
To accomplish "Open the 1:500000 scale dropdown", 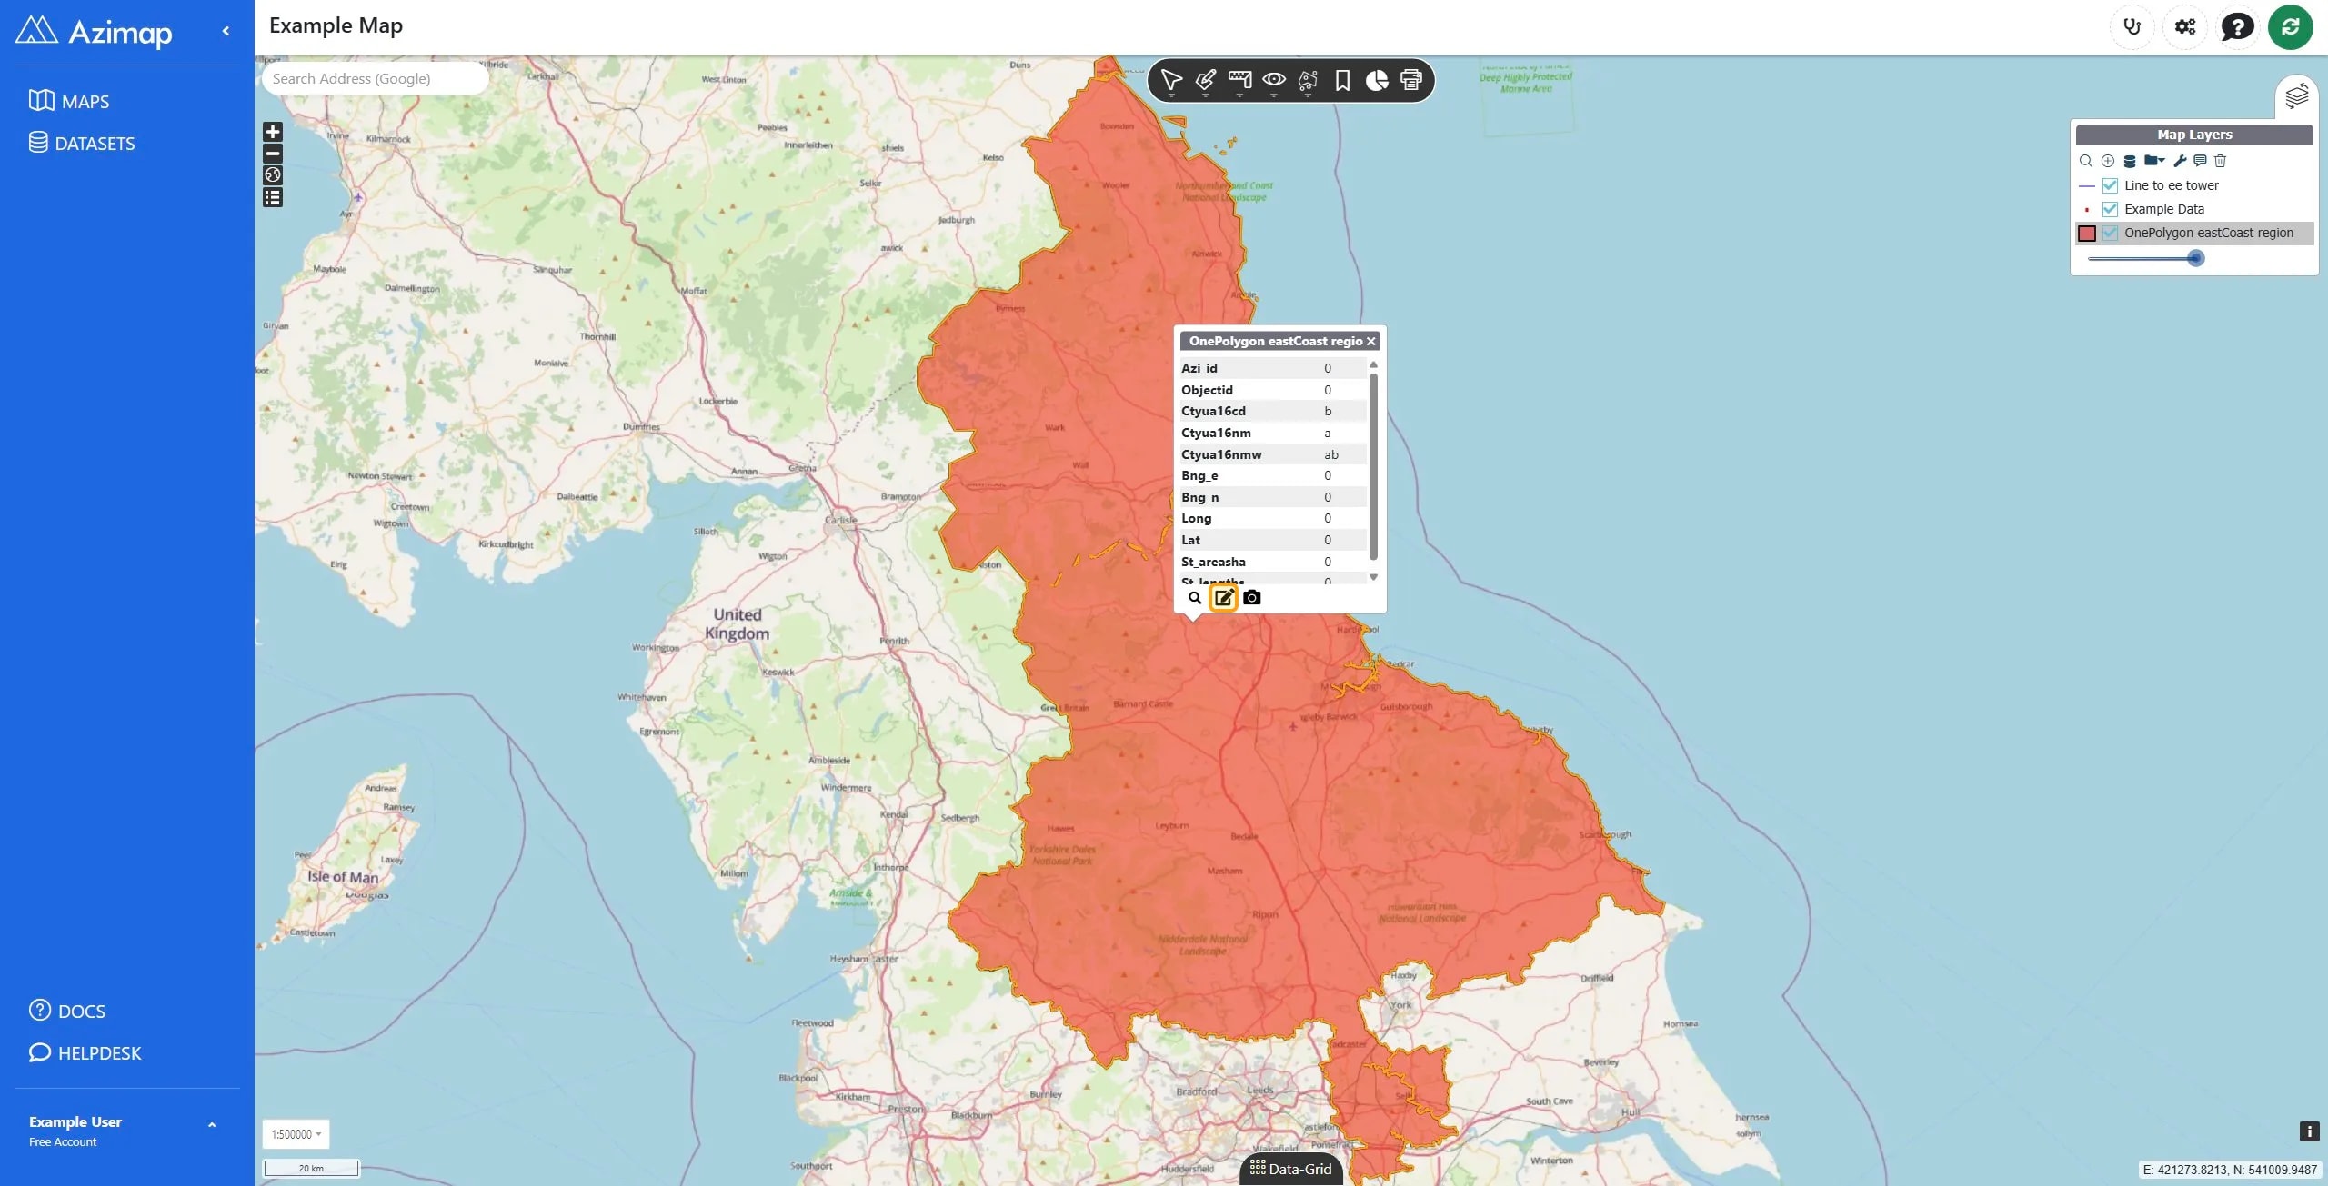I will point(296,1134).
